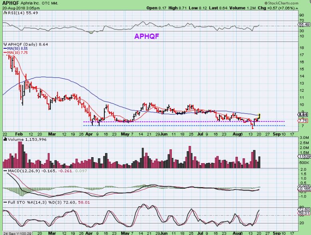Click the '0.097' MACD histogram value
This screenshot has height=235, width=311.
pyautogui.click(x=81, y=171)
